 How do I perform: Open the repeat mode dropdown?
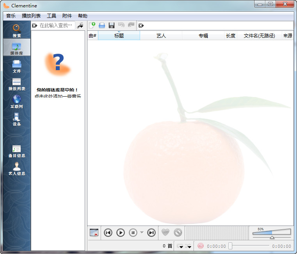(x=180, y=246)
